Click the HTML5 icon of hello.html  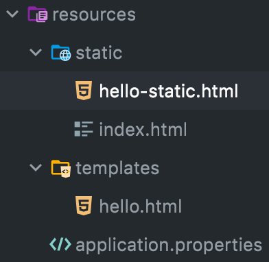pyautogui.click(x=84, y=206)
